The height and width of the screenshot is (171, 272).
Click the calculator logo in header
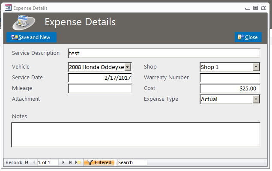point(24,22)
